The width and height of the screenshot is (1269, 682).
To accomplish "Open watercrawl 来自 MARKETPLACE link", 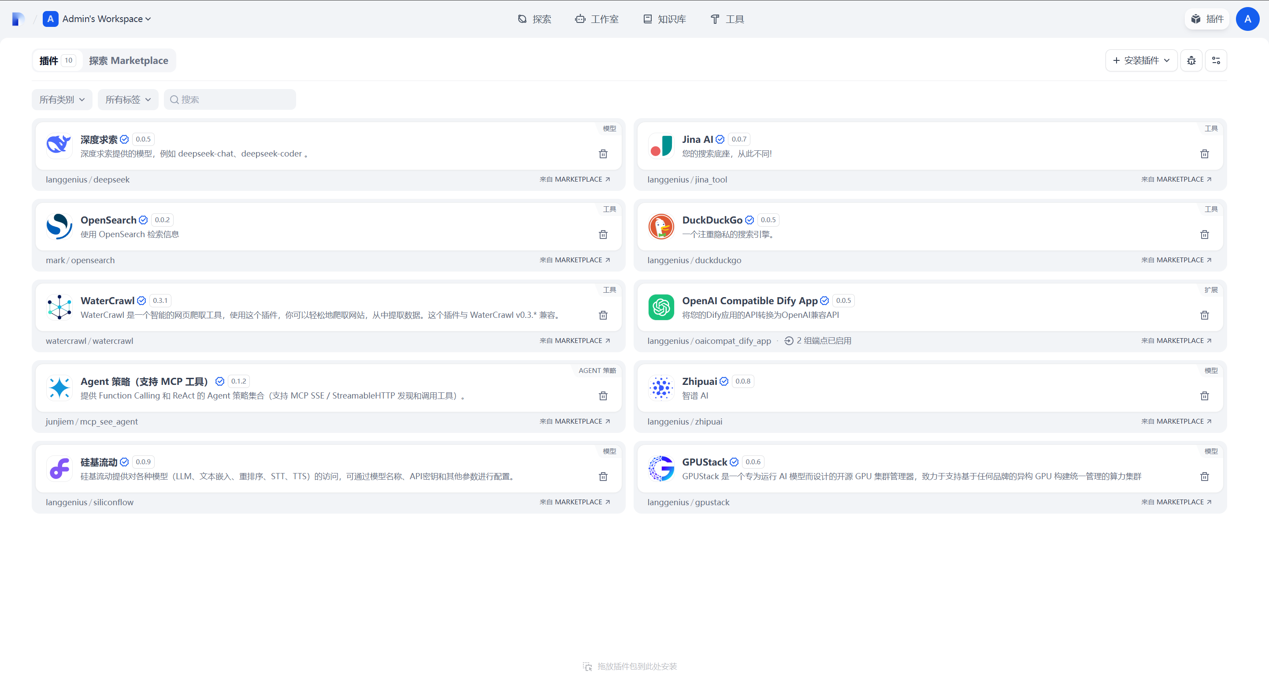I will click(575, 341).
